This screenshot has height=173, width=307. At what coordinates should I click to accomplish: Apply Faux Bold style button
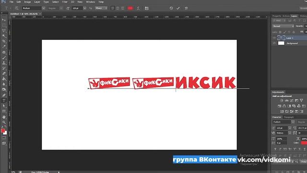[275, 149]
